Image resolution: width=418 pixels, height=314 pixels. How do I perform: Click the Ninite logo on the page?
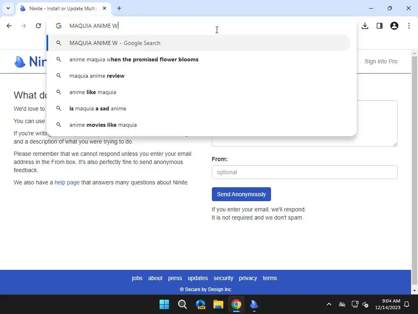[30, 62]
